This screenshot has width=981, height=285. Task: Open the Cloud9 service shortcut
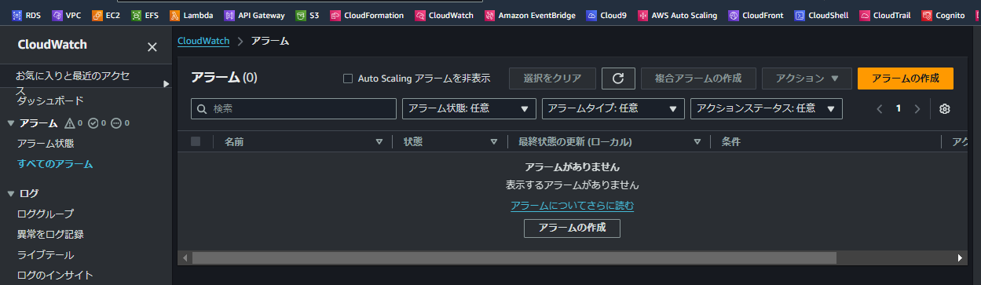606,15
